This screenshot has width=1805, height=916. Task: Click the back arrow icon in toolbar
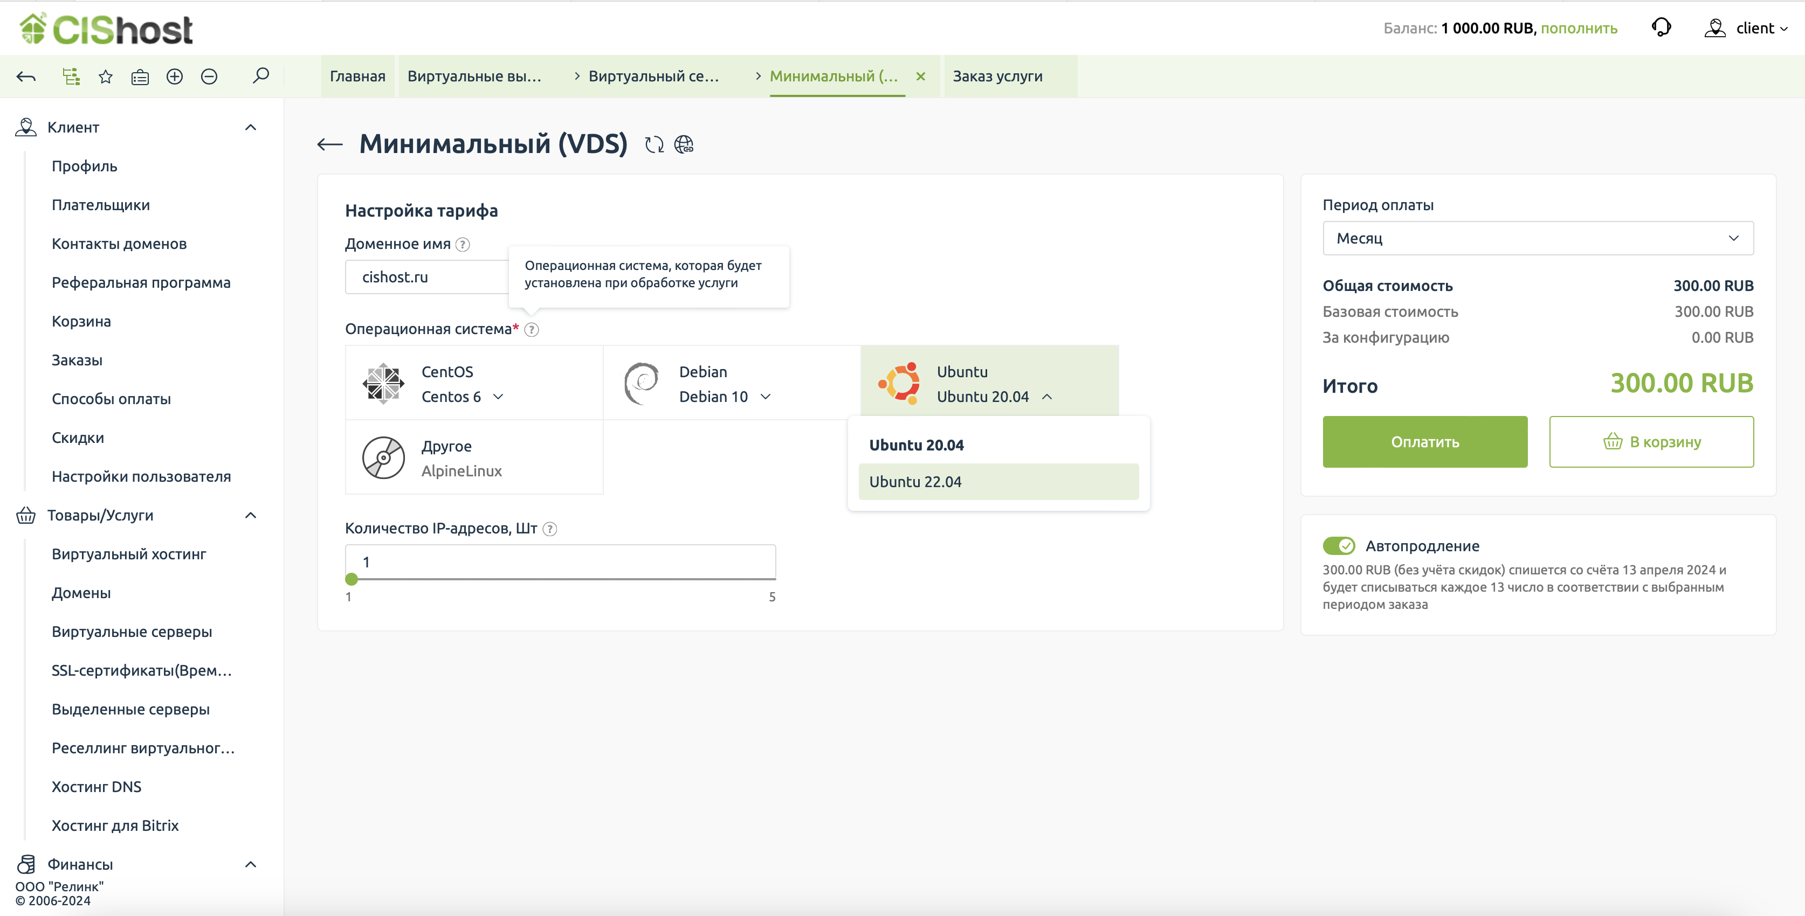pyautogui.click(x=26, y=77)
